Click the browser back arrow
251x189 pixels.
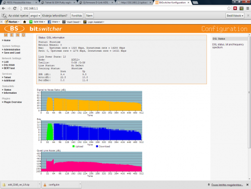4,9
